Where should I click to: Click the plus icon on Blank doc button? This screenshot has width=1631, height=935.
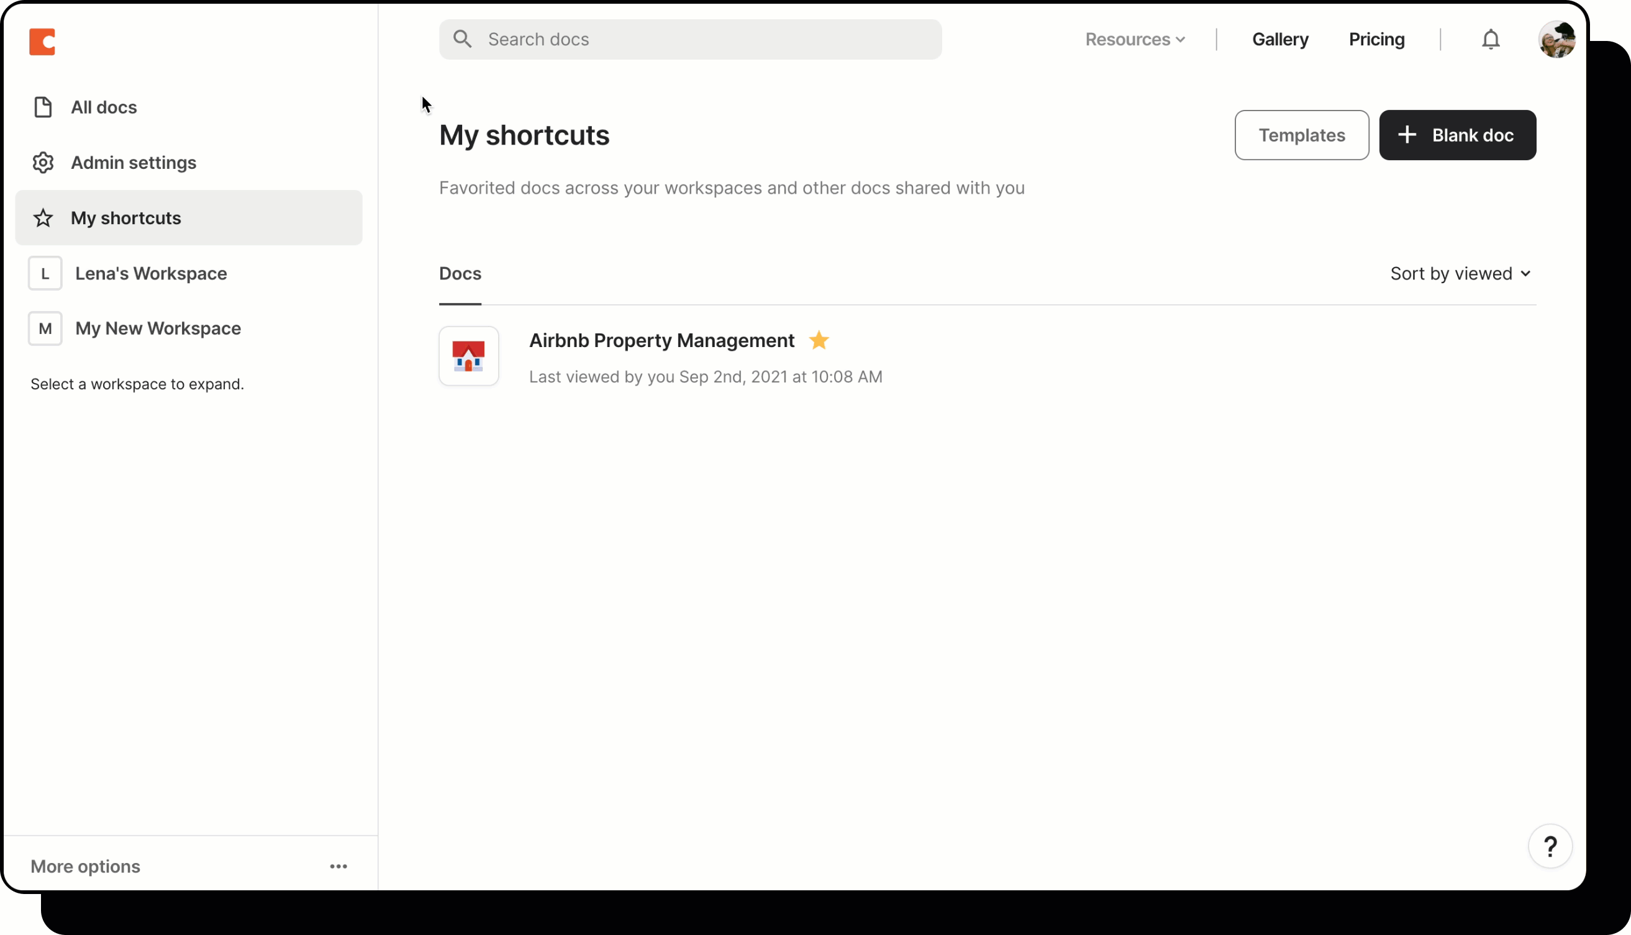pyautogui.click(x=1407, y=135)
